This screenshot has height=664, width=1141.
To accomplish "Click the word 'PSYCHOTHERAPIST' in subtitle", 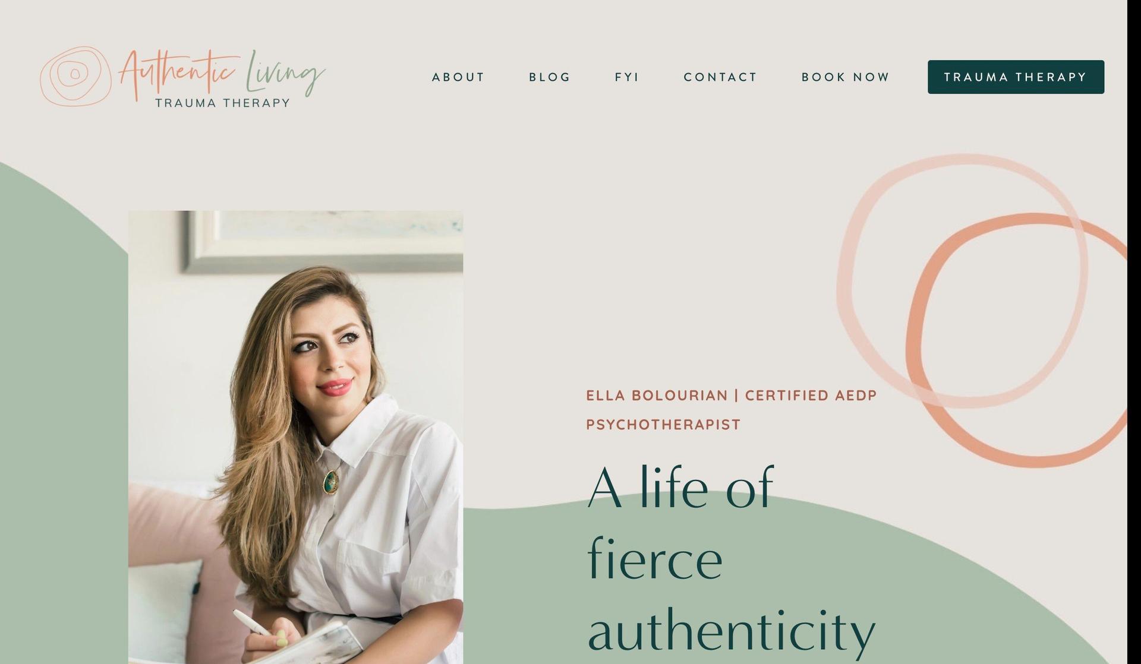I will tap(663, 425).
